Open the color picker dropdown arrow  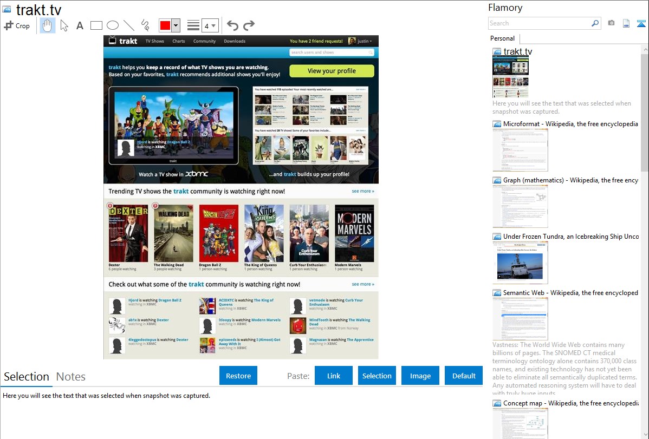tap(176, 25)
